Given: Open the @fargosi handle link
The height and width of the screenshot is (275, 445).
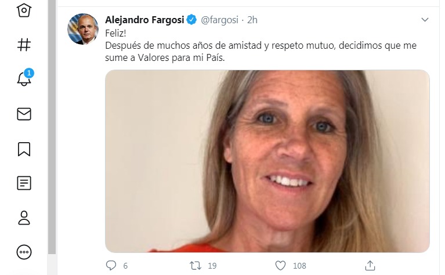Looking at the screenshot, I should 219,20.
